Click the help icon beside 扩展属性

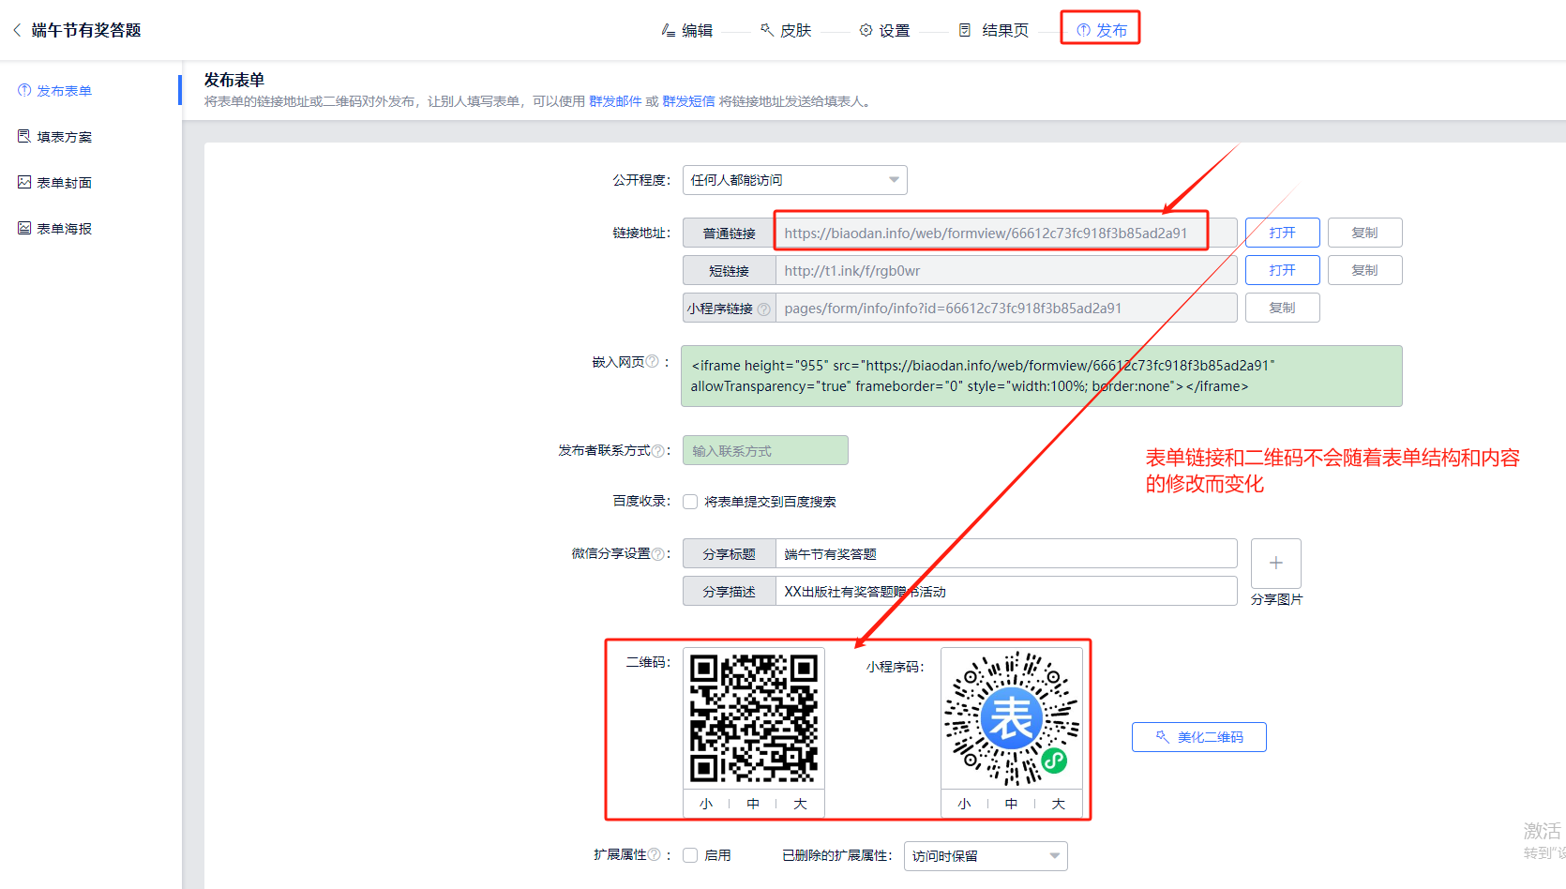[x=654, y=855]
